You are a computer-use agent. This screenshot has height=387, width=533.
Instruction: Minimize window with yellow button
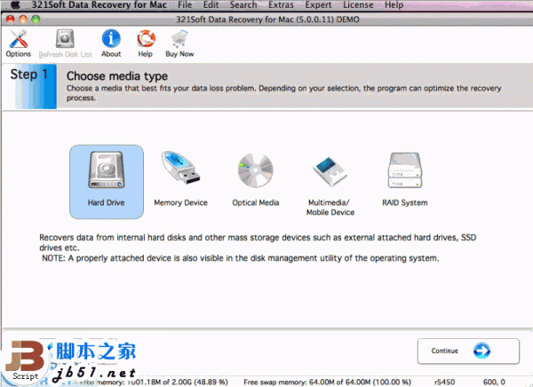point(23,20)
